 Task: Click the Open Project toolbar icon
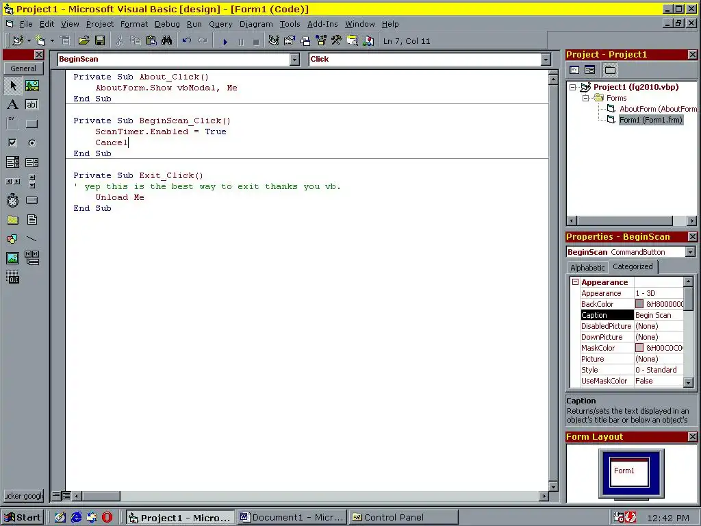pyautogui.click(x=84, y=41)
